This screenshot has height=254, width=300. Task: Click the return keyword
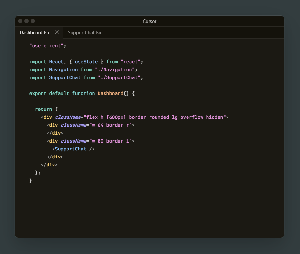[x=44, y=109]
